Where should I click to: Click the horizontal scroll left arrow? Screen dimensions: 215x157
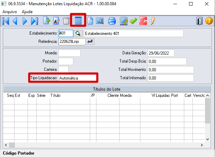(x=6, y=145)
